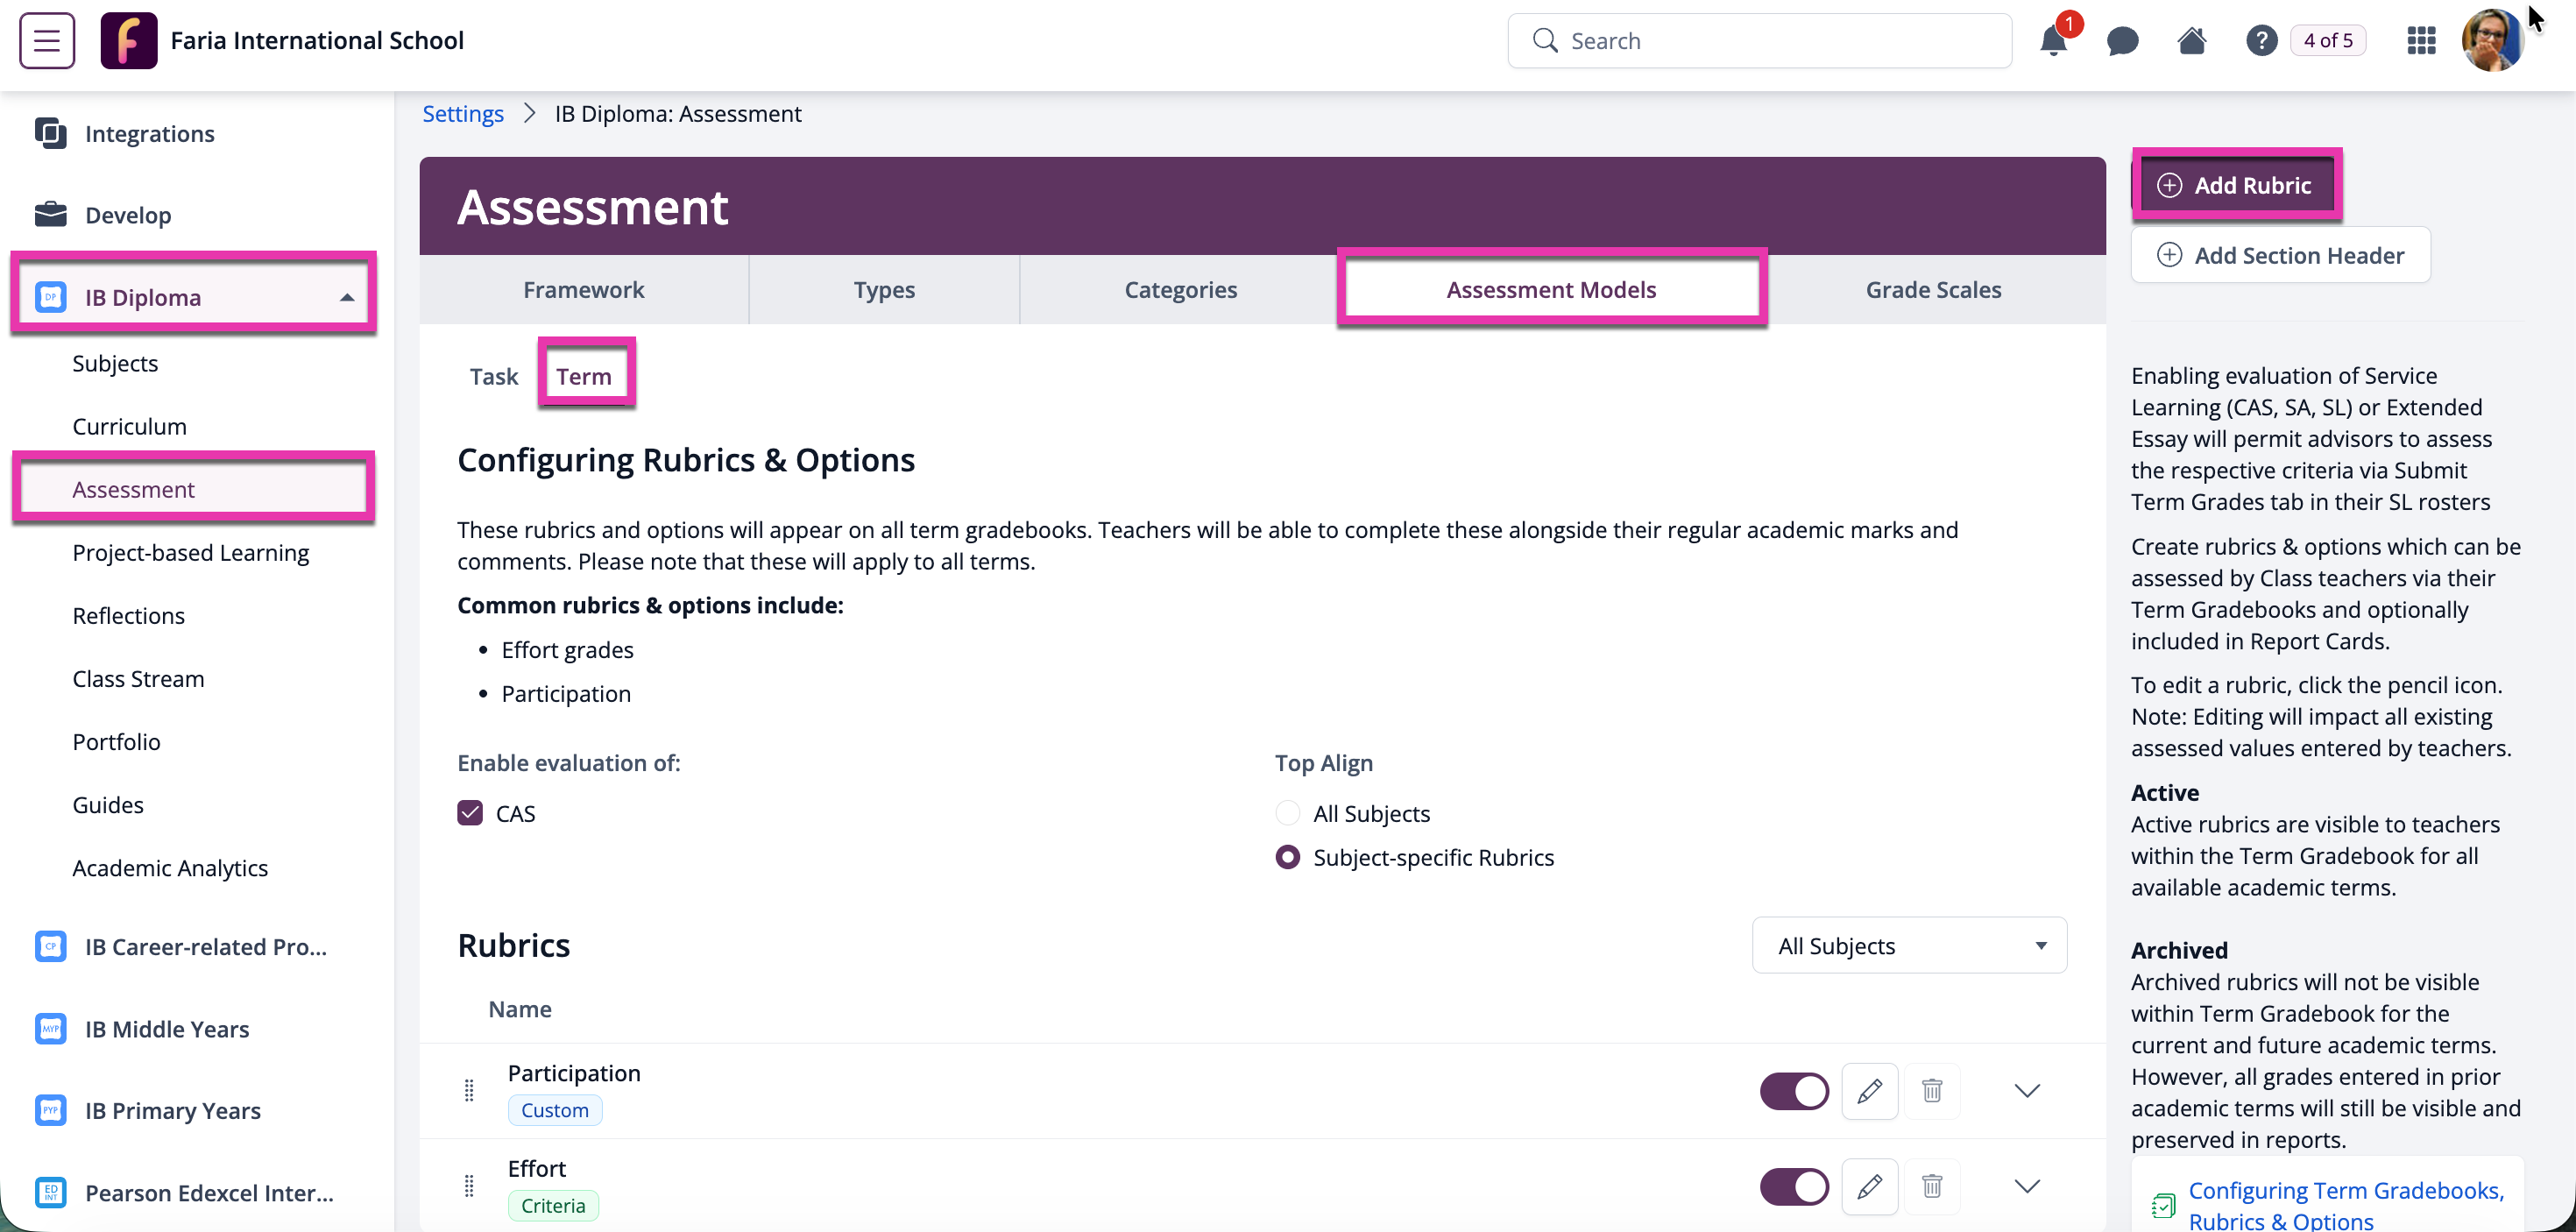Grab the Effort row drag handle

[469, 1186]
